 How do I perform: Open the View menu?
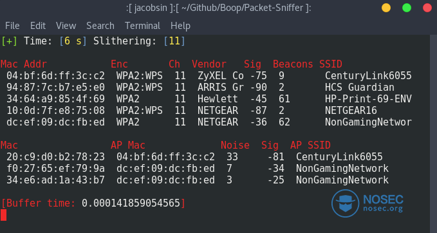pos(66,26)
